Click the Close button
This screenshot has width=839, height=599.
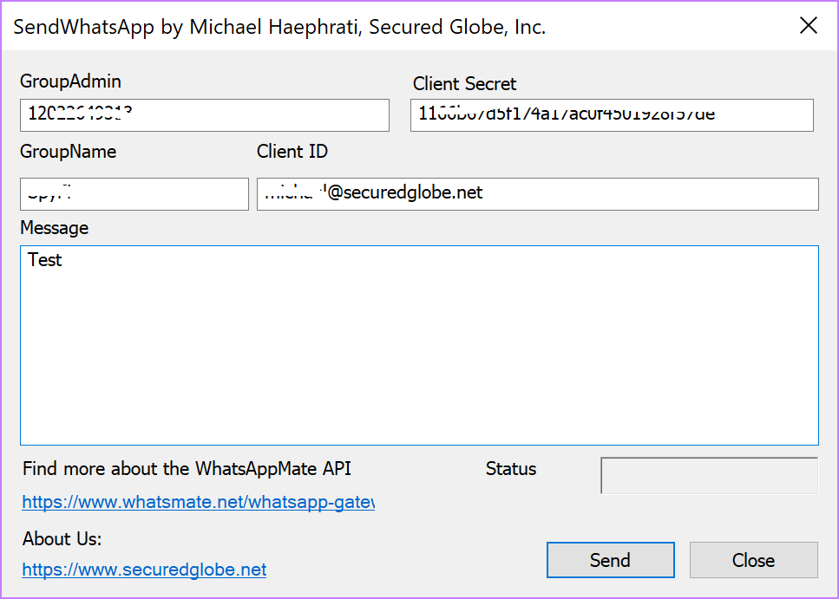(x=753, y=560)
